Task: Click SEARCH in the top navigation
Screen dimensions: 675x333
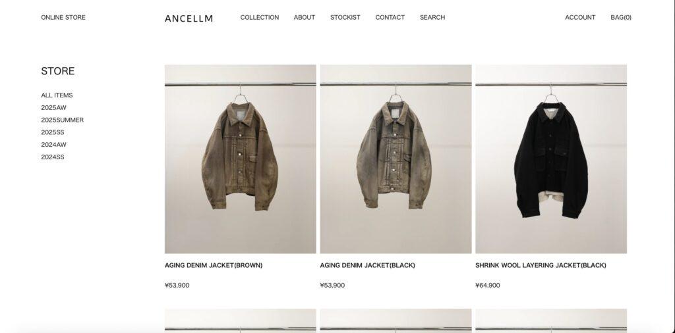Action: (432, 18)
